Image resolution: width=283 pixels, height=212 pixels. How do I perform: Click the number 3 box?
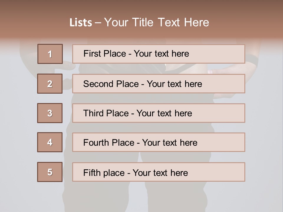50,113
